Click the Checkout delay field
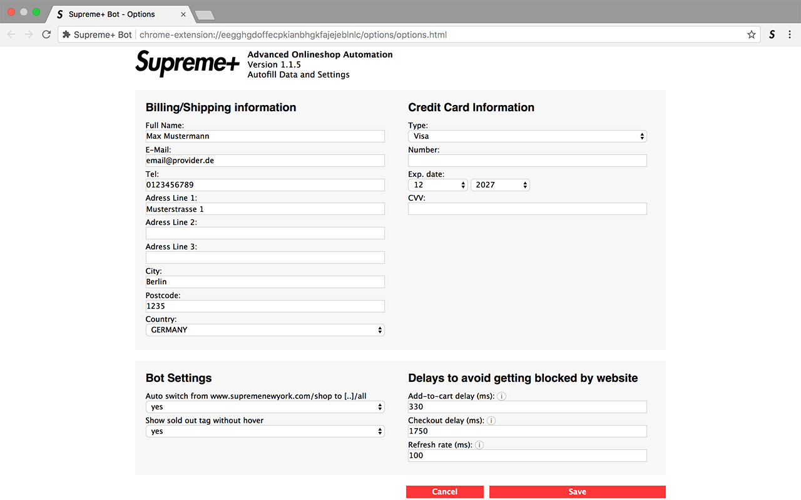The height and width of the screenshot is (500, 801). click(x=528, y=431)
